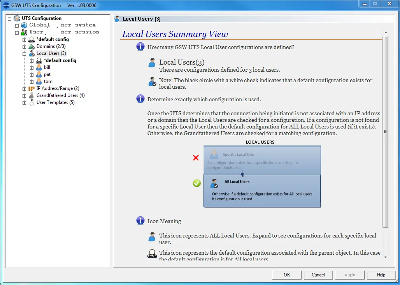Viewport: 400px width, 285px height.
Task: Click the 'Local Users Summary View' heading
Action: point(175,34)
